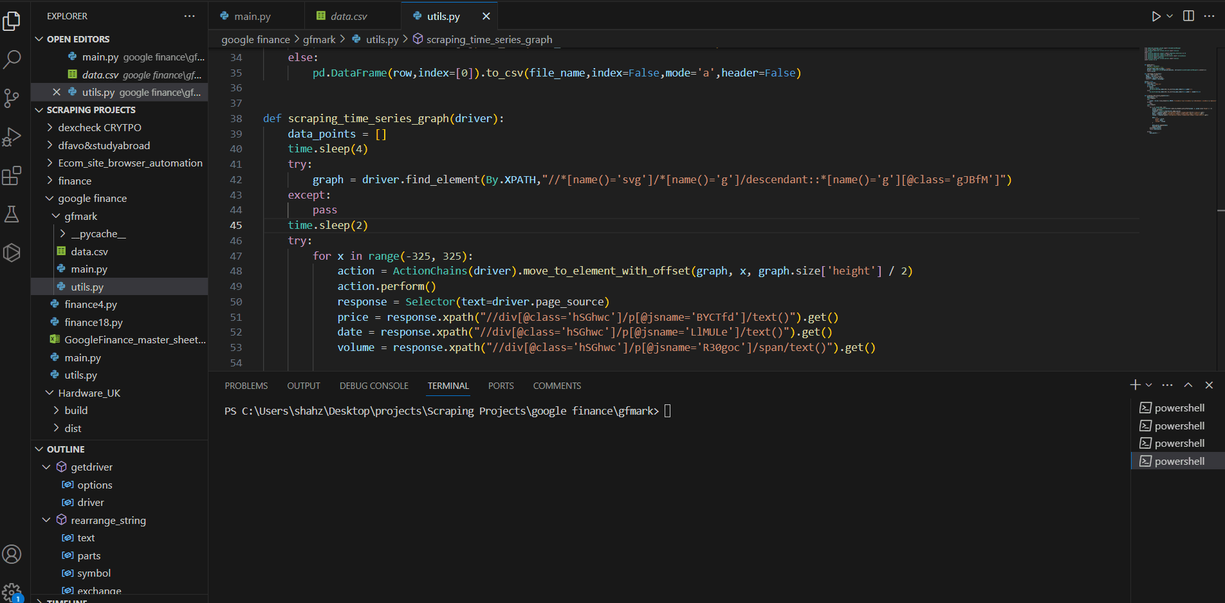Expand the dexcheck CRYTPO folder
This screenshot has height=603, width=1225.
click(119, 128)
